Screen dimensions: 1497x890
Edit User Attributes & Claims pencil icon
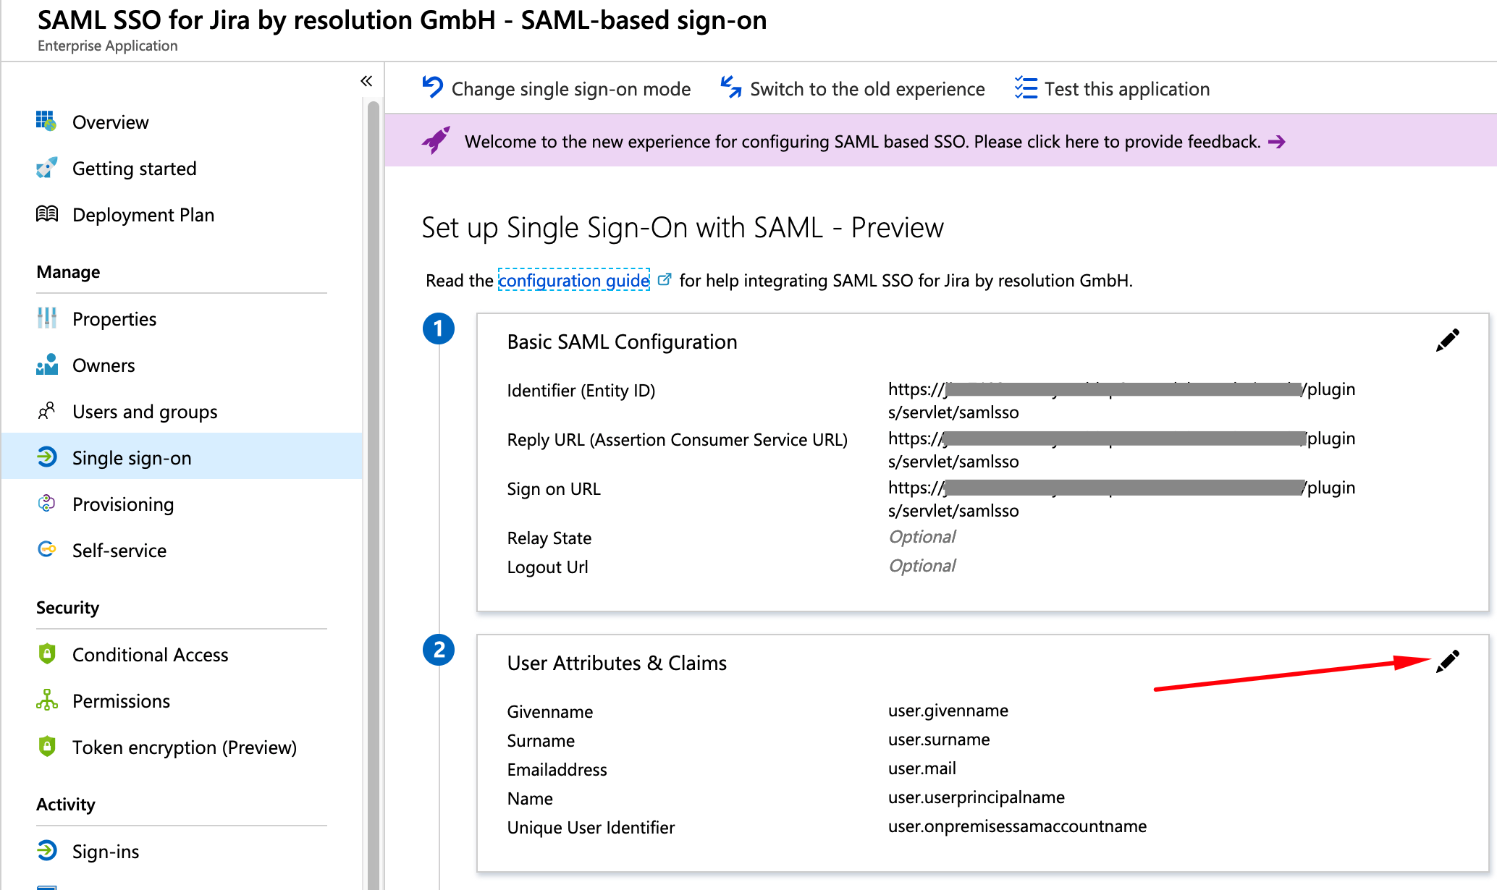(x=1447, y=661)
